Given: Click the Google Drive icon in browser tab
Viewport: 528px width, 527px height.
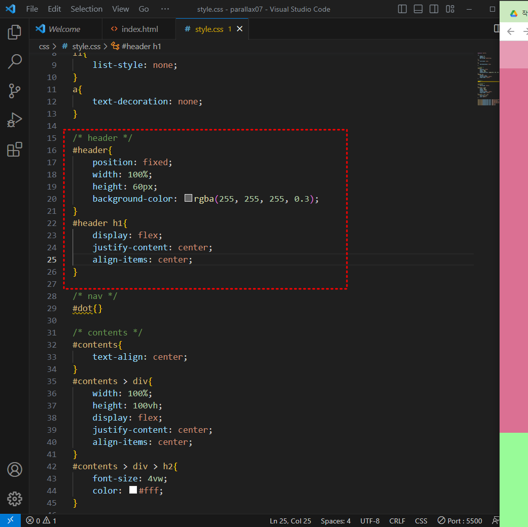Looking at the screenshot, I should click(513, 14).
